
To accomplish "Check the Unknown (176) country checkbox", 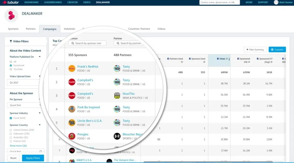I will tap(11, 134).
